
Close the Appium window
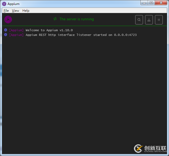click(161, 3)
